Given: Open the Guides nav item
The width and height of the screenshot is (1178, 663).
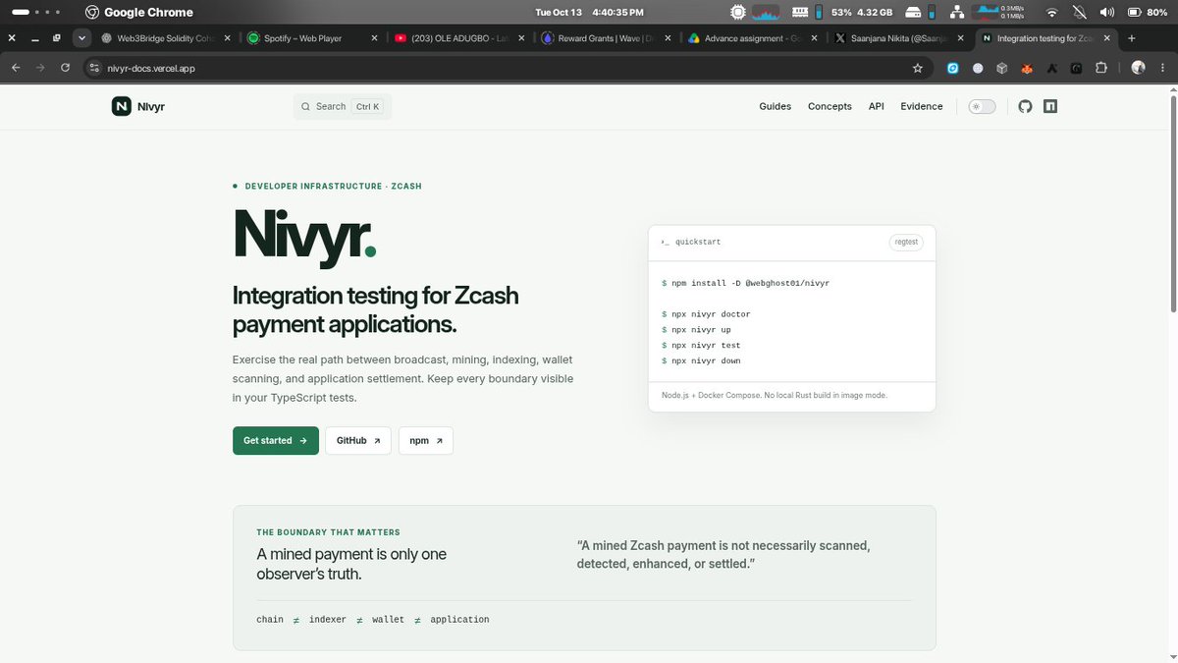Looking at the screenshot, I should (775, 106).
